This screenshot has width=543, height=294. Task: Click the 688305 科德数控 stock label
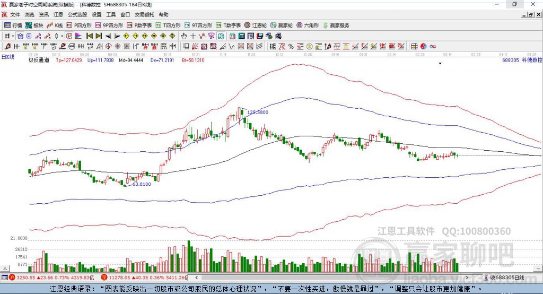point(522,60)
